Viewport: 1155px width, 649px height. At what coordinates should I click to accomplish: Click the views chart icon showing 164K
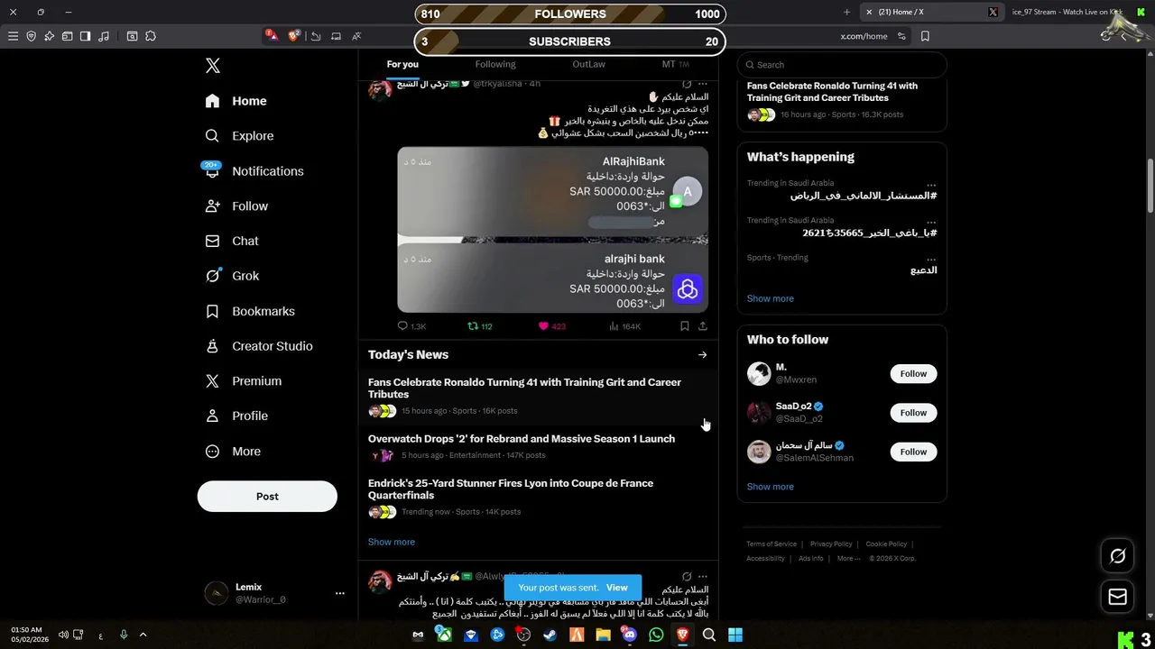pyautogui.click(x=614, y=326)
